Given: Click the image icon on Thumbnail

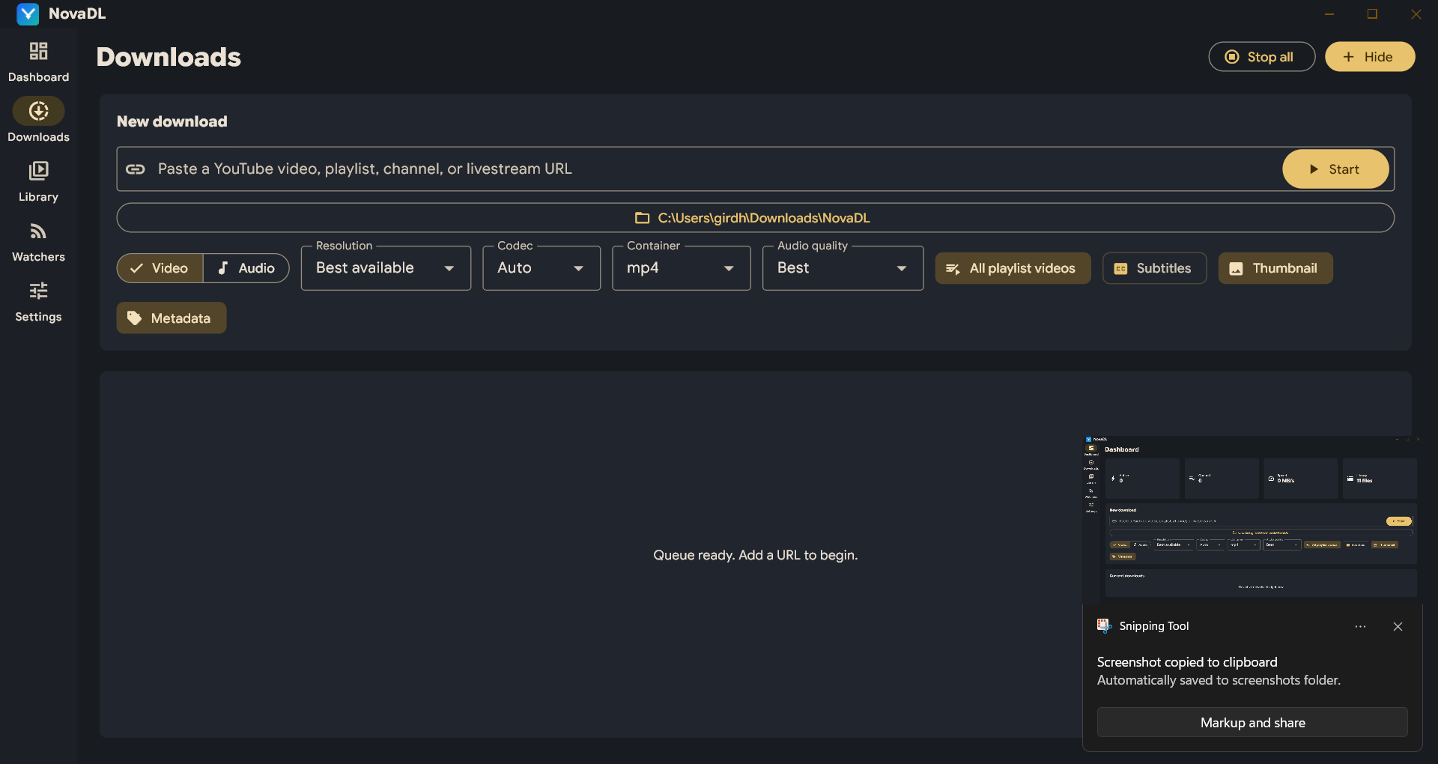Looking at the screenshot, I should pyautogui.click(x=1237, y=269).
